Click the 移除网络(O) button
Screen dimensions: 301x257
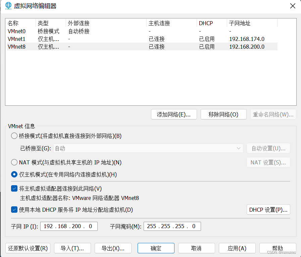tap(223, 114)
